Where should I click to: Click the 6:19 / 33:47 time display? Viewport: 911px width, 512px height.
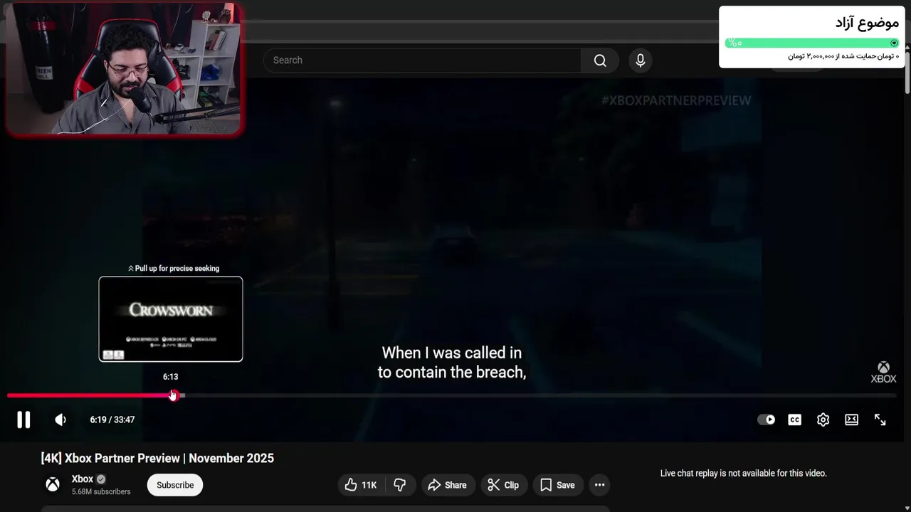(112, 420)
